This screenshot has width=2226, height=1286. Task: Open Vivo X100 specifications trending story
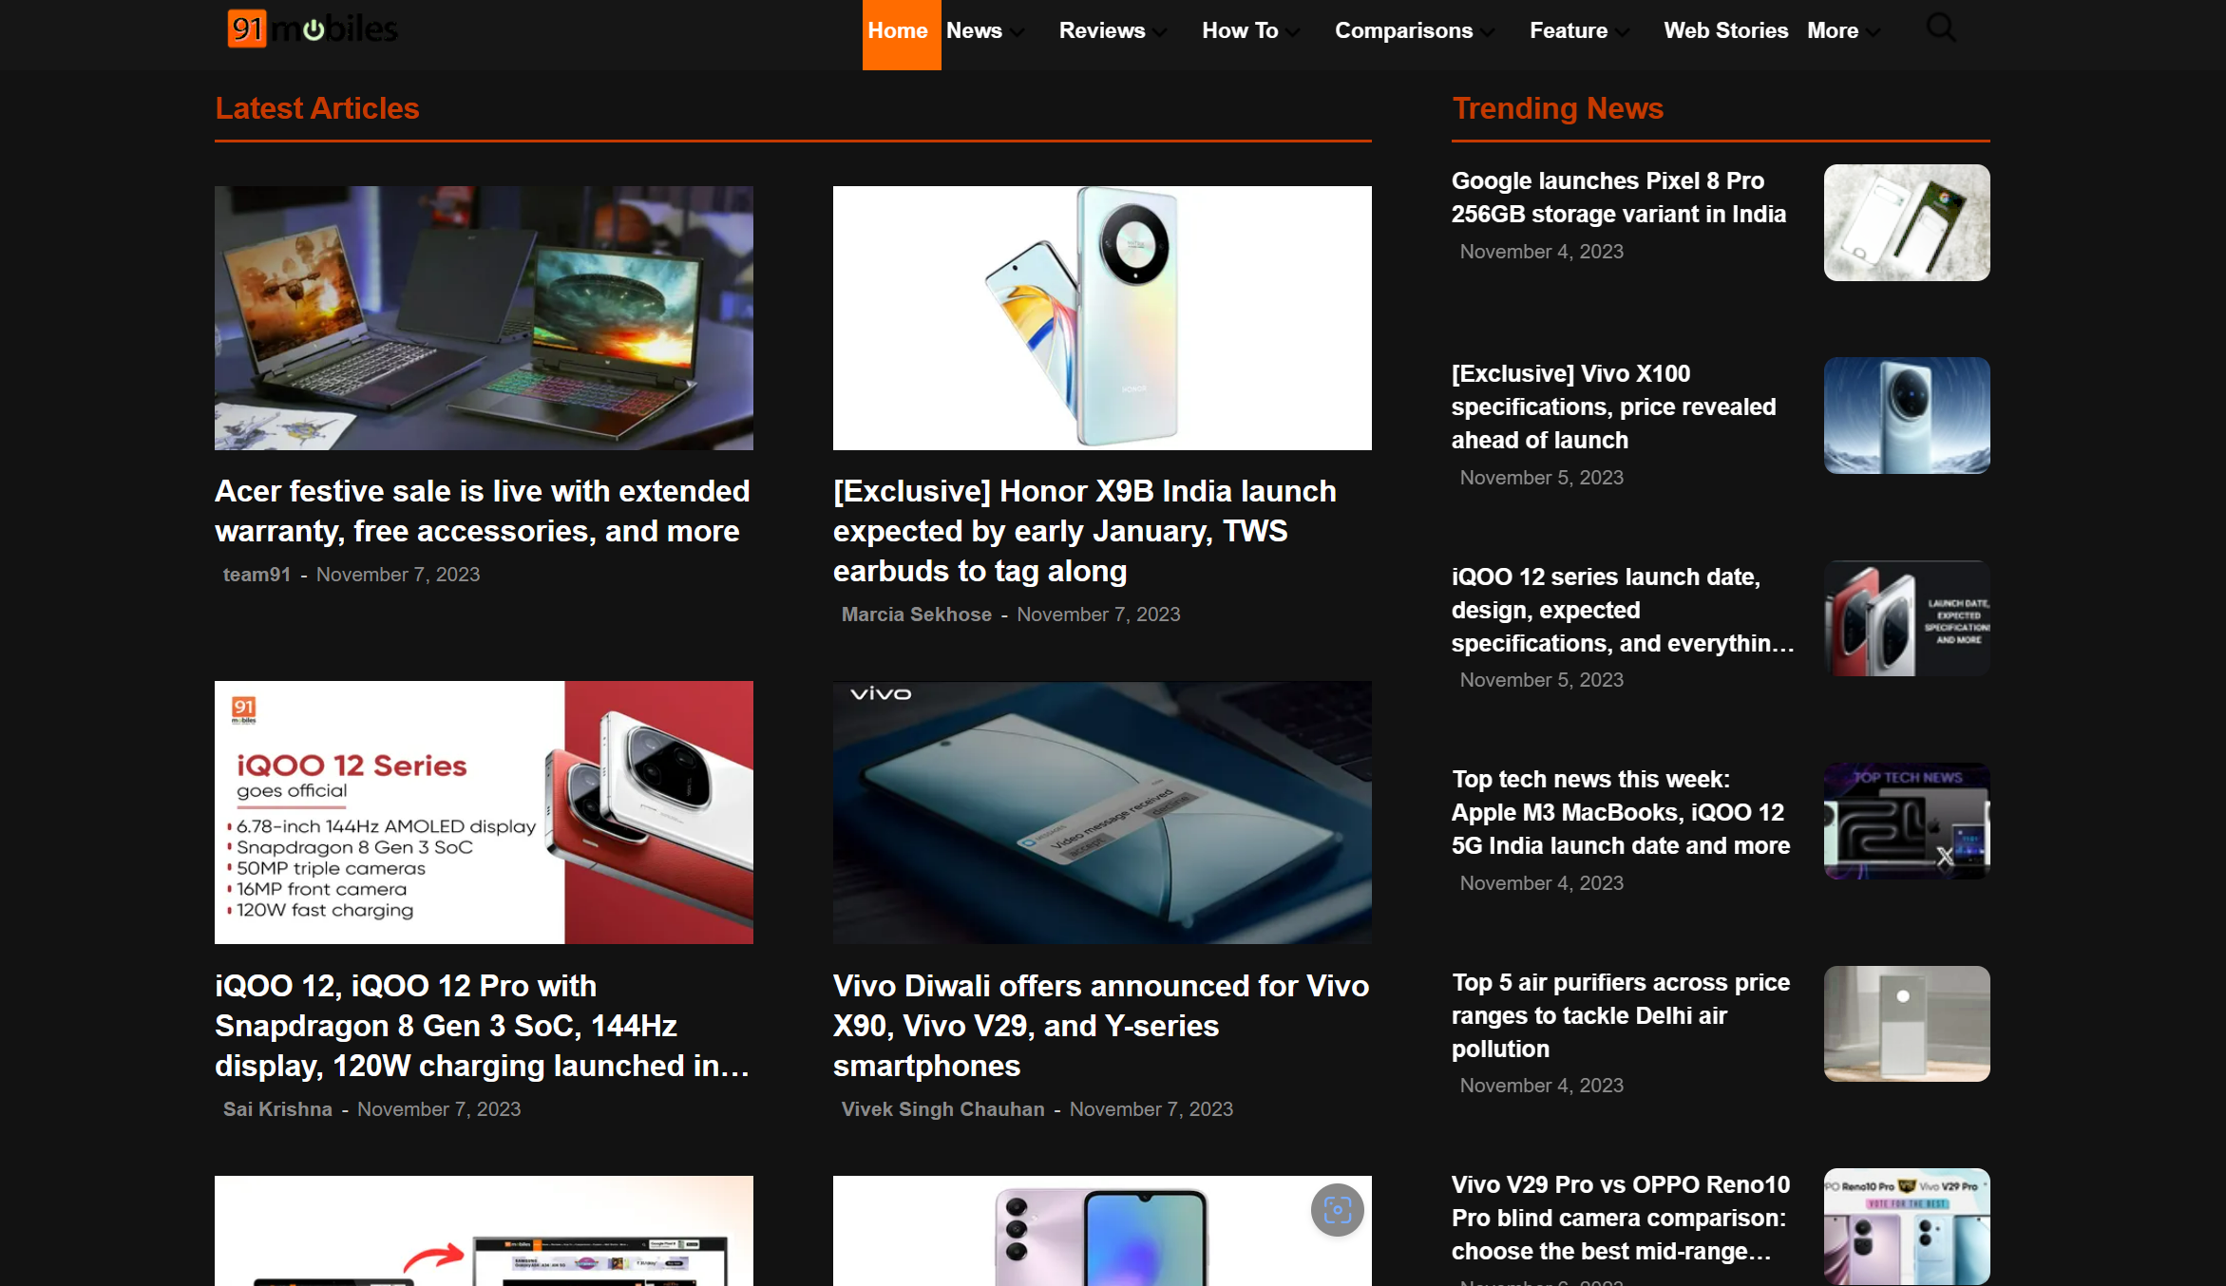[x=1613, y=407]
